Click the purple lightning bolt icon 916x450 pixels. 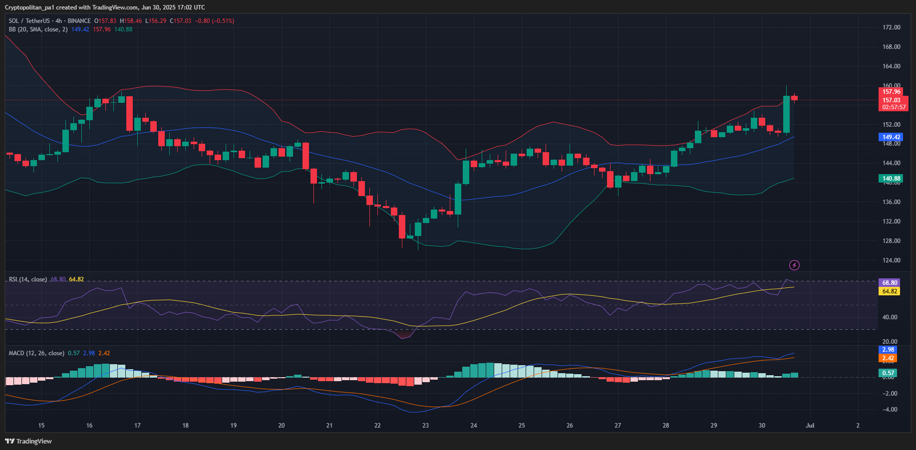[794, 265]
